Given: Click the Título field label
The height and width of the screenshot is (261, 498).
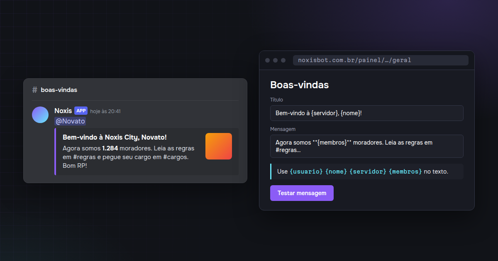Looking at the screenshot, I should click(x=276, y=100).
